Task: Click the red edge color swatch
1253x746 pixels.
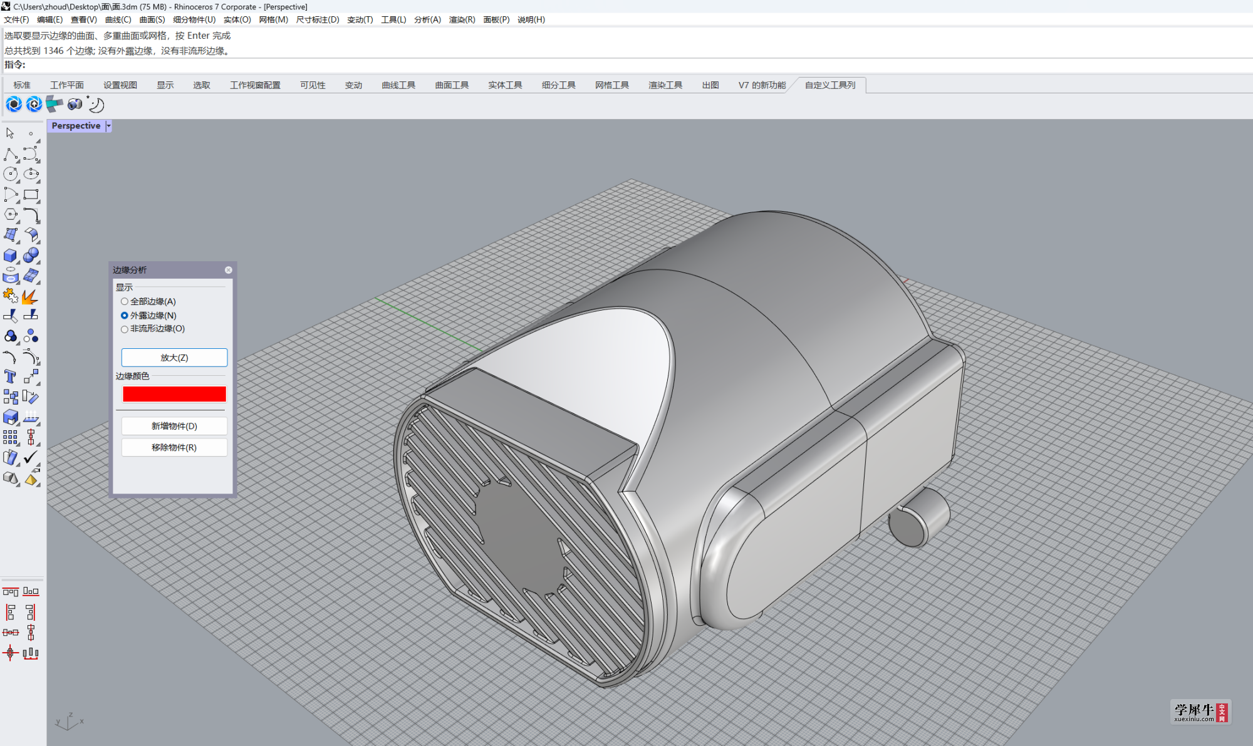Action: tap(174, 394)
